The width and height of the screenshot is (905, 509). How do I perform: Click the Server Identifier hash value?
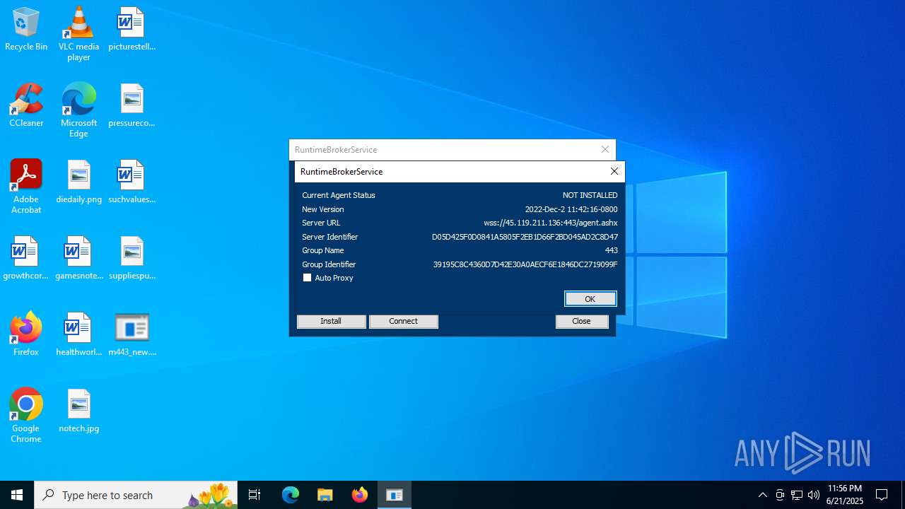click(525, 237)
